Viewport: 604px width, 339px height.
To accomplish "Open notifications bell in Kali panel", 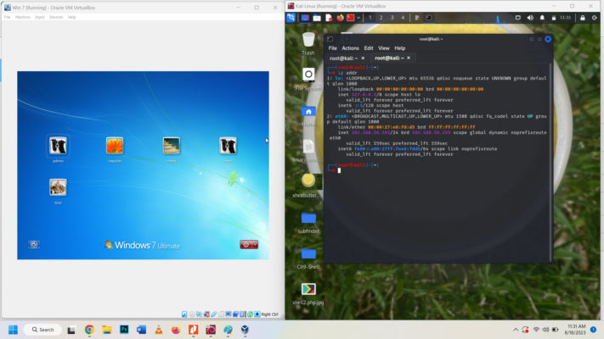I will coord(542,18).
